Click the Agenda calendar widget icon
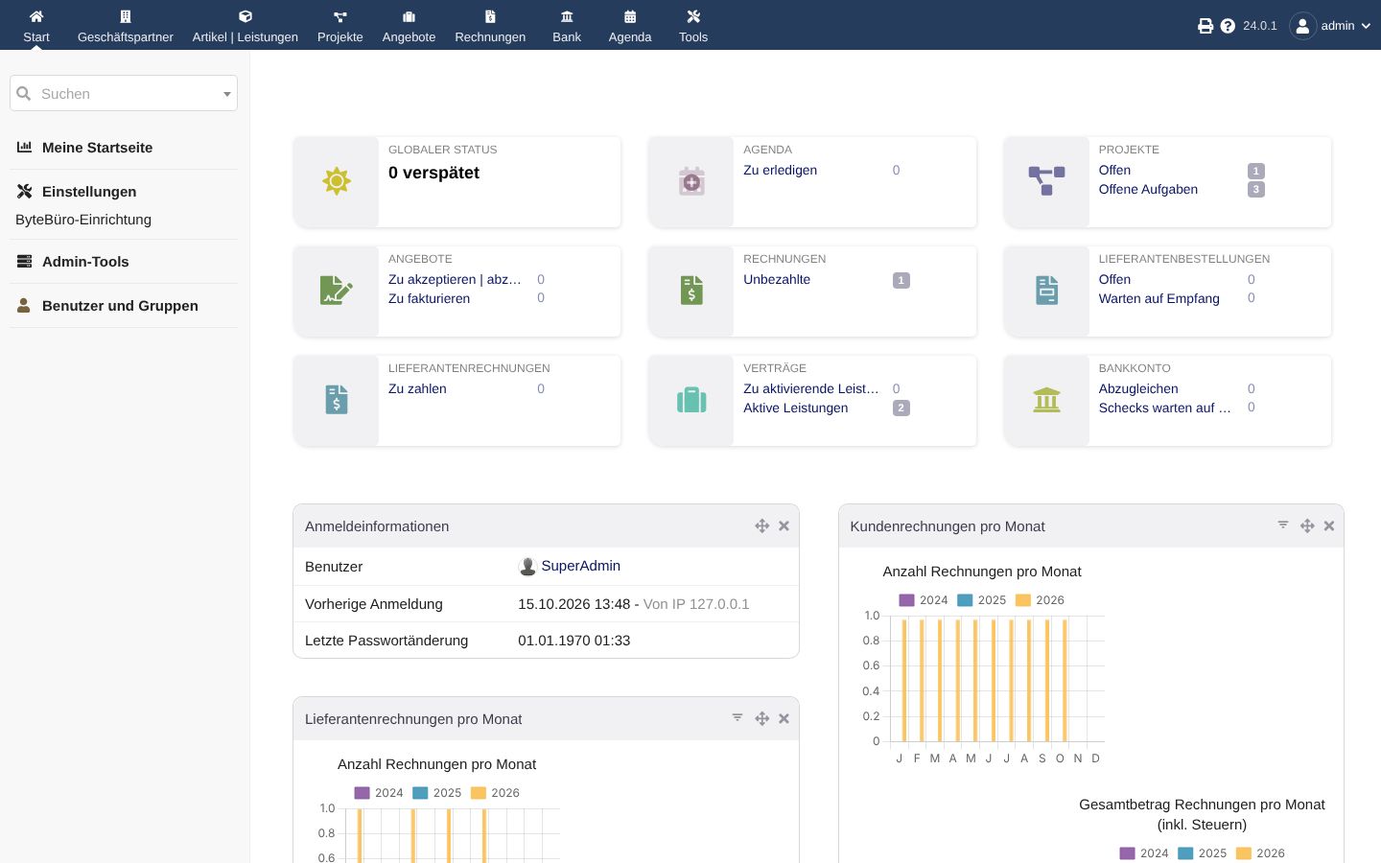Screen dimensions: 1381x863 coord(691,181)
